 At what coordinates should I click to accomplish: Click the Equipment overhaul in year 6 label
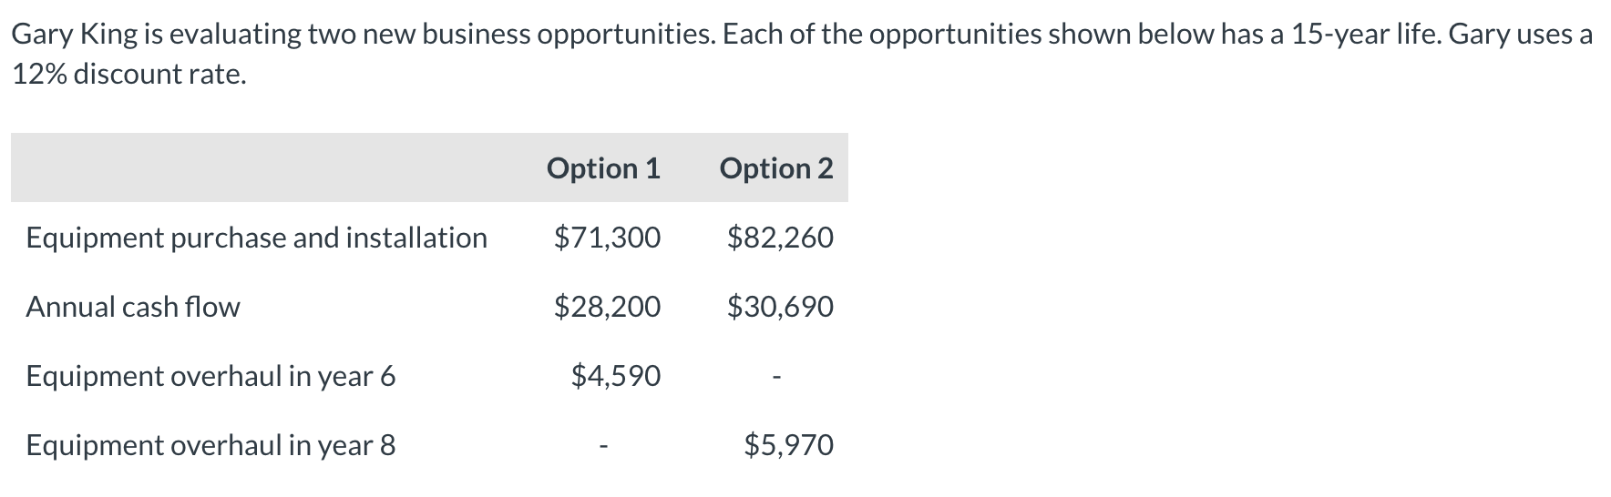click(210, 376)
